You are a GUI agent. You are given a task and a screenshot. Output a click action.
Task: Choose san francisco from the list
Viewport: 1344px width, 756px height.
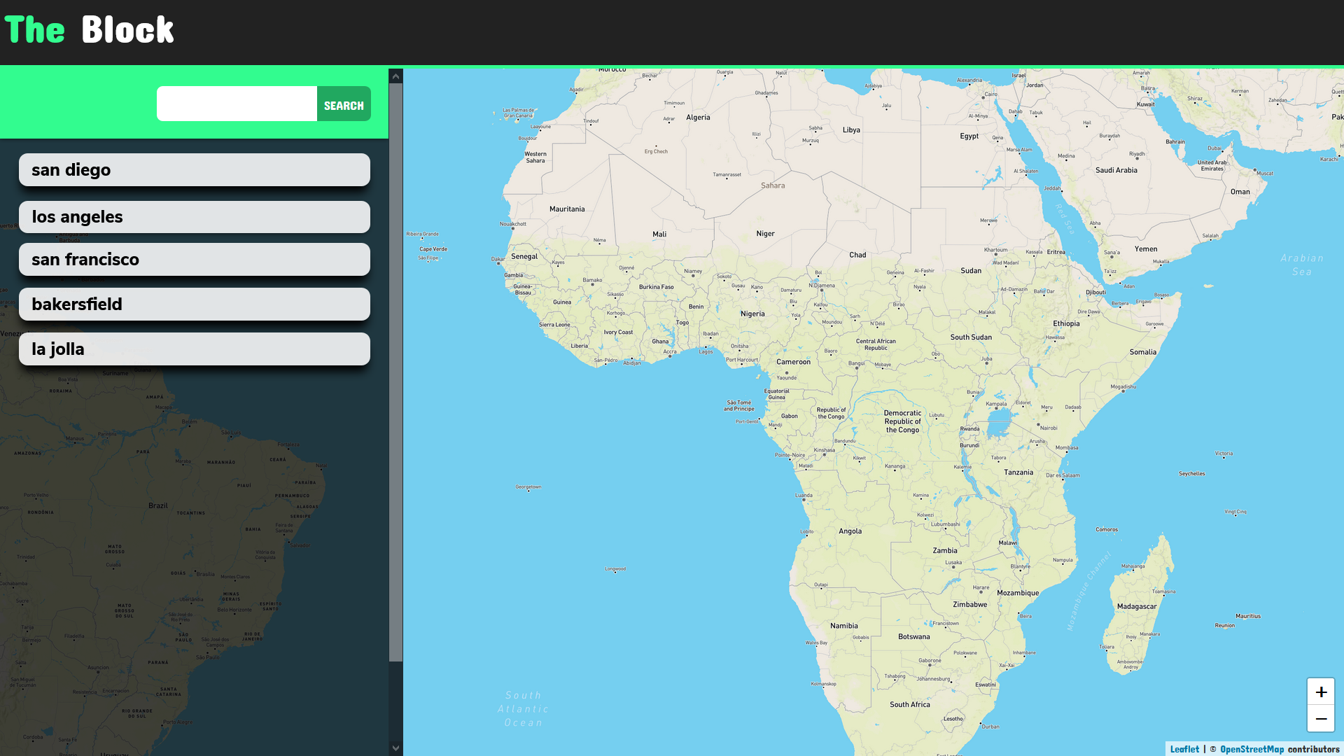[x=194, y=260]
